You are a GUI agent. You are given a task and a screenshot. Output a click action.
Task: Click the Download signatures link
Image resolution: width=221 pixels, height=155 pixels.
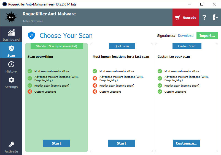coord(186,35)
